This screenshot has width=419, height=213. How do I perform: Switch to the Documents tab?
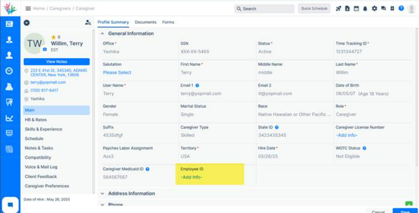146,22
